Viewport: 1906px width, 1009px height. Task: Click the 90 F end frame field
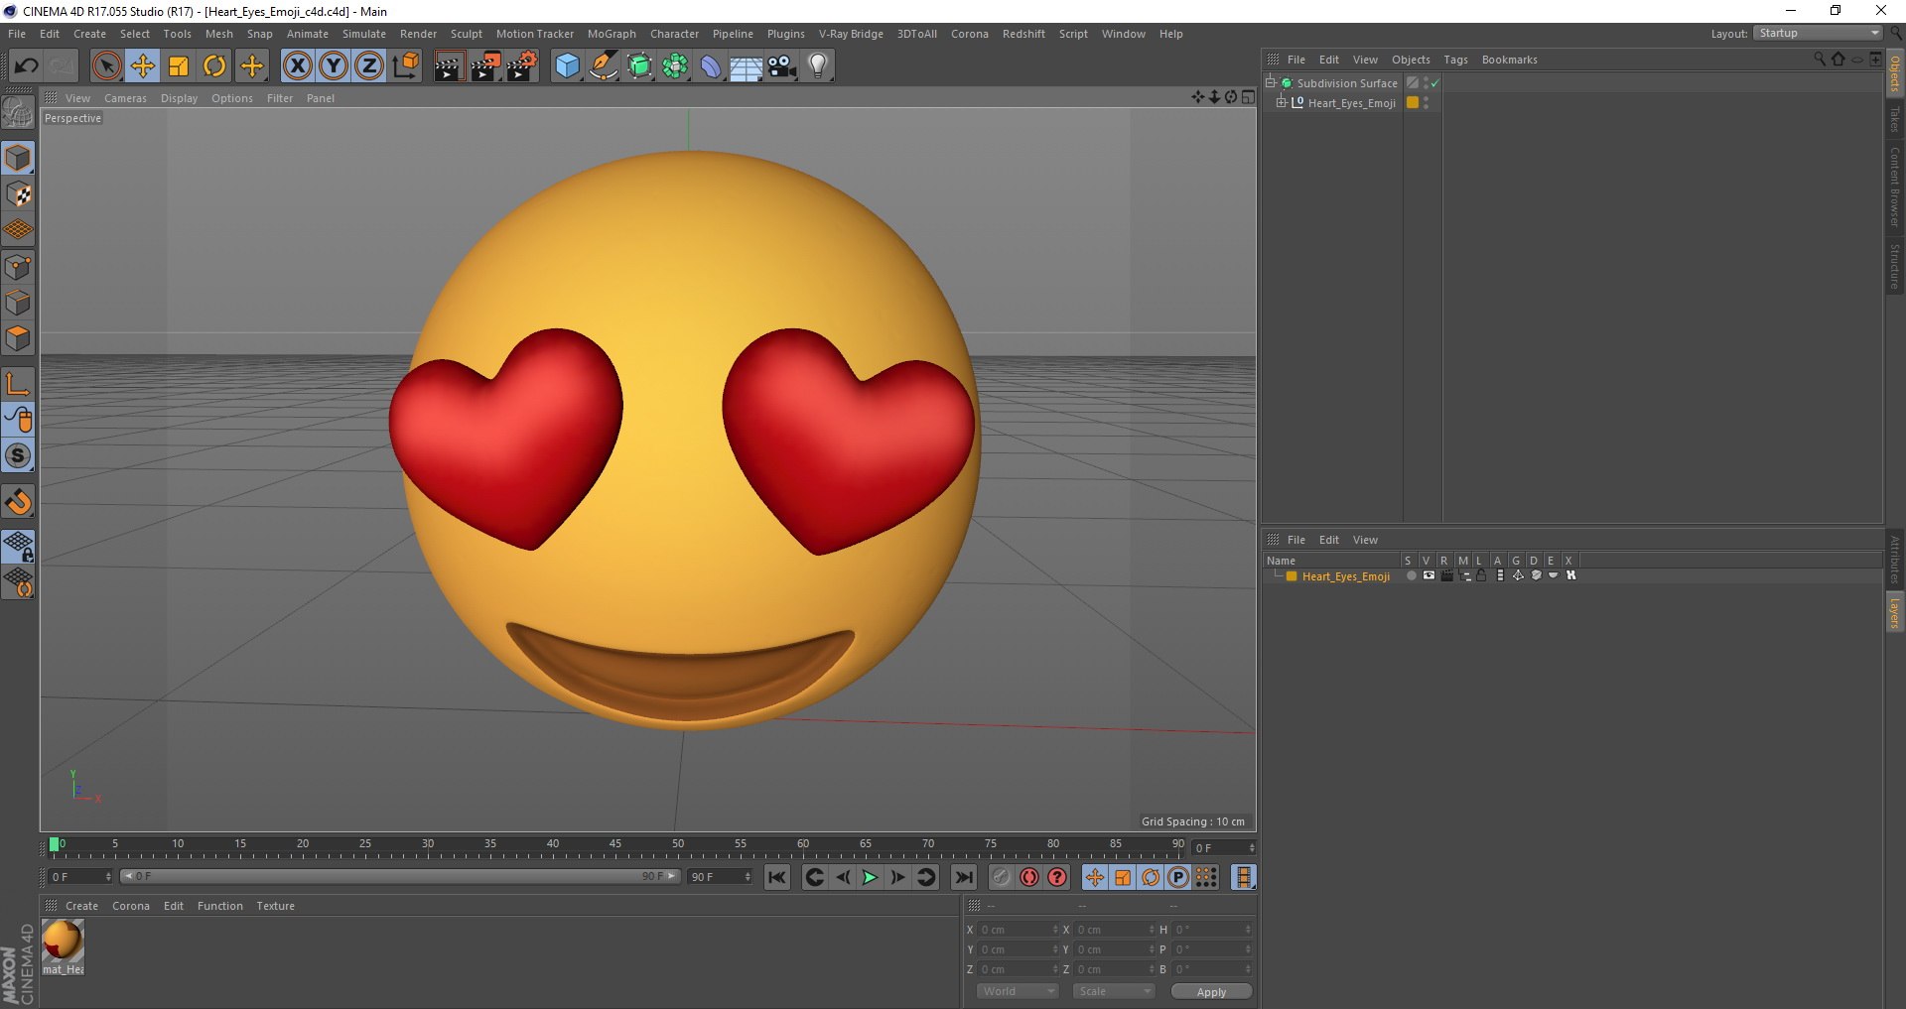[x=720, y=876]
